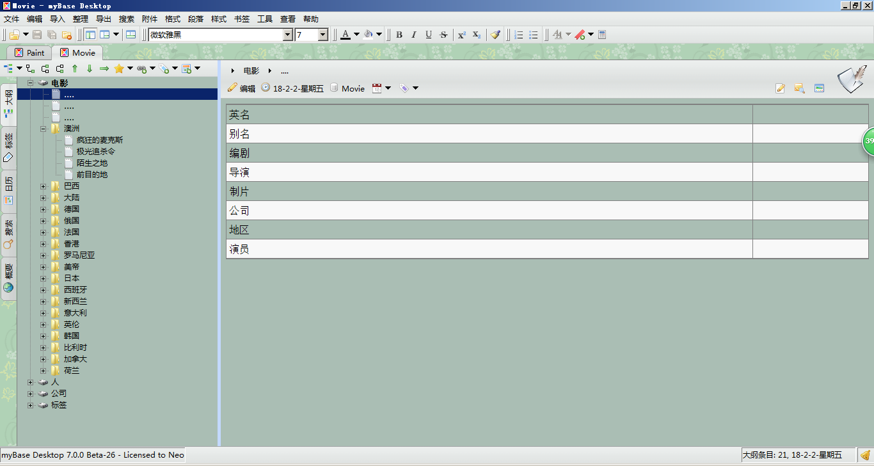Screen dimensions: 874x466
Task: Insert a numbered list
Action: 519,35
